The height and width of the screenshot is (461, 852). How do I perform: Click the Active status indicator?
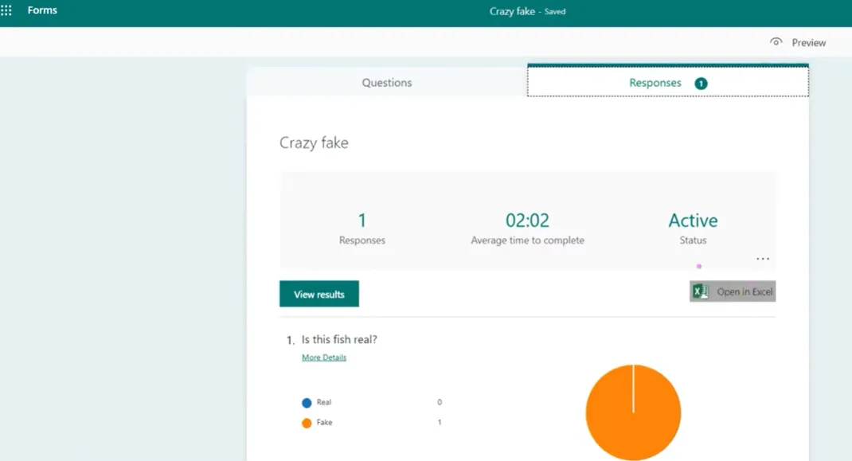(693, 221)
